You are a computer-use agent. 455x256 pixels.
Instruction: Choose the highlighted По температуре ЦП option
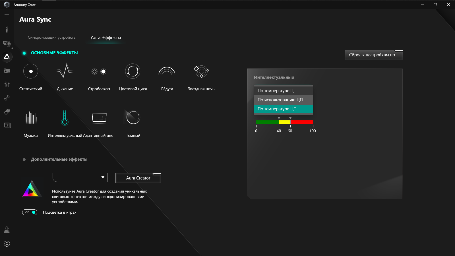coord(284,109)
